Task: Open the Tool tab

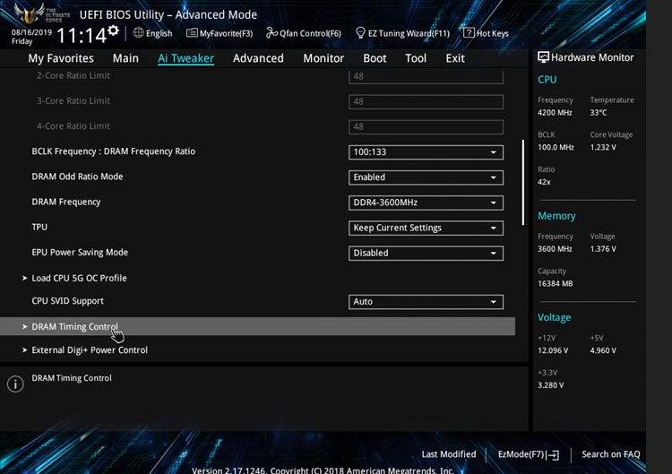Action: click(416, 58)
